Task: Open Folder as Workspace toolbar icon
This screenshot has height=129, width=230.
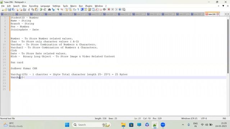Action: (101, 10)
